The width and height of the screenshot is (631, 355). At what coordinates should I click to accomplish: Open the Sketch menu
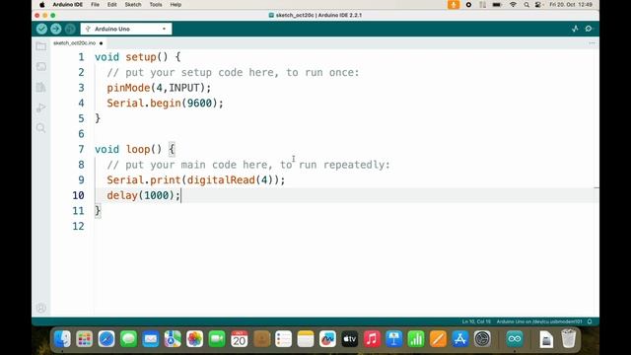tap(133, 5)
